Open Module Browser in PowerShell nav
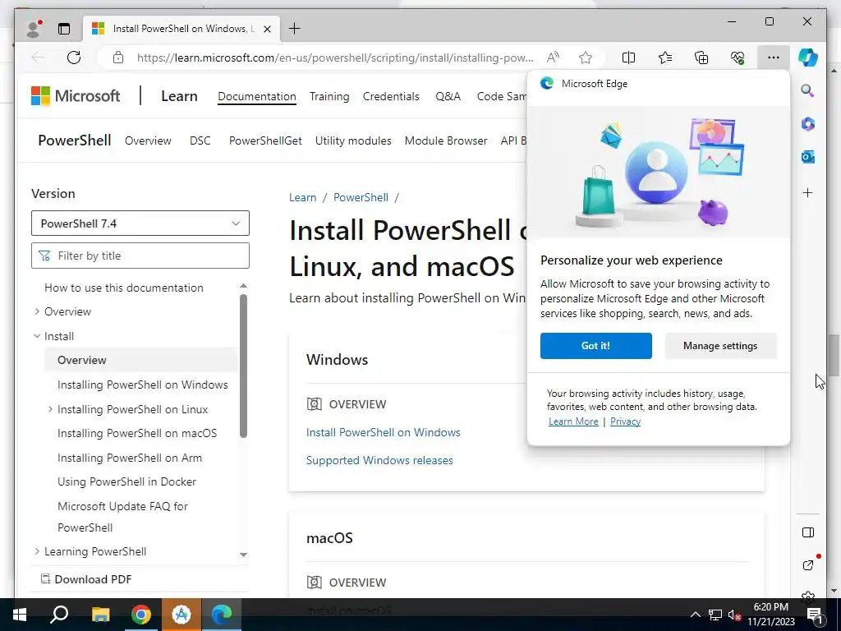The height and width of the screenshot is (631, 841). [446, 140]
